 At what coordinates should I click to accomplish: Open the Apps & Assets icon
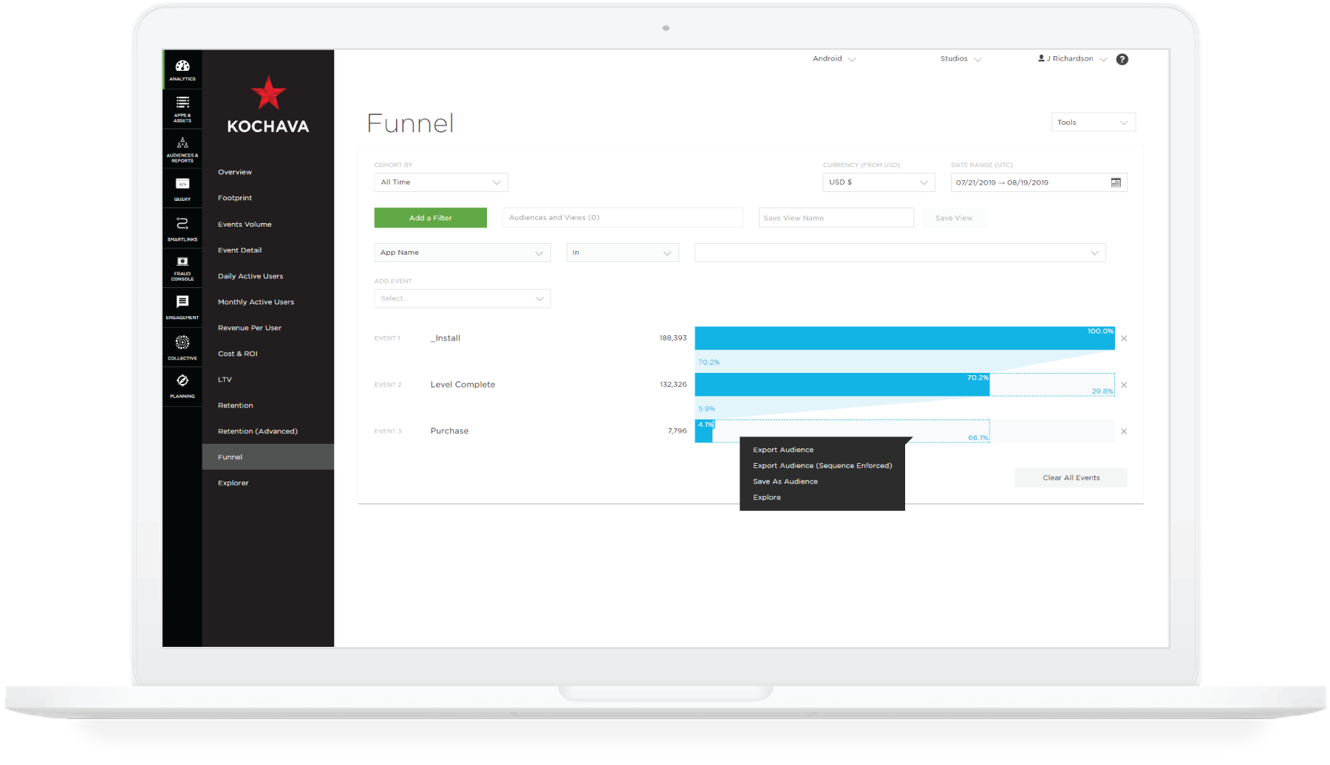pyautogui.click(x=183, y=109)
